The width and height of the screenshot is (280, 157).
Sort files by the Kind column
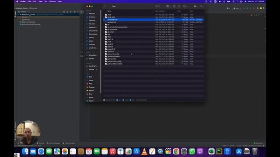tap(191, 11)
